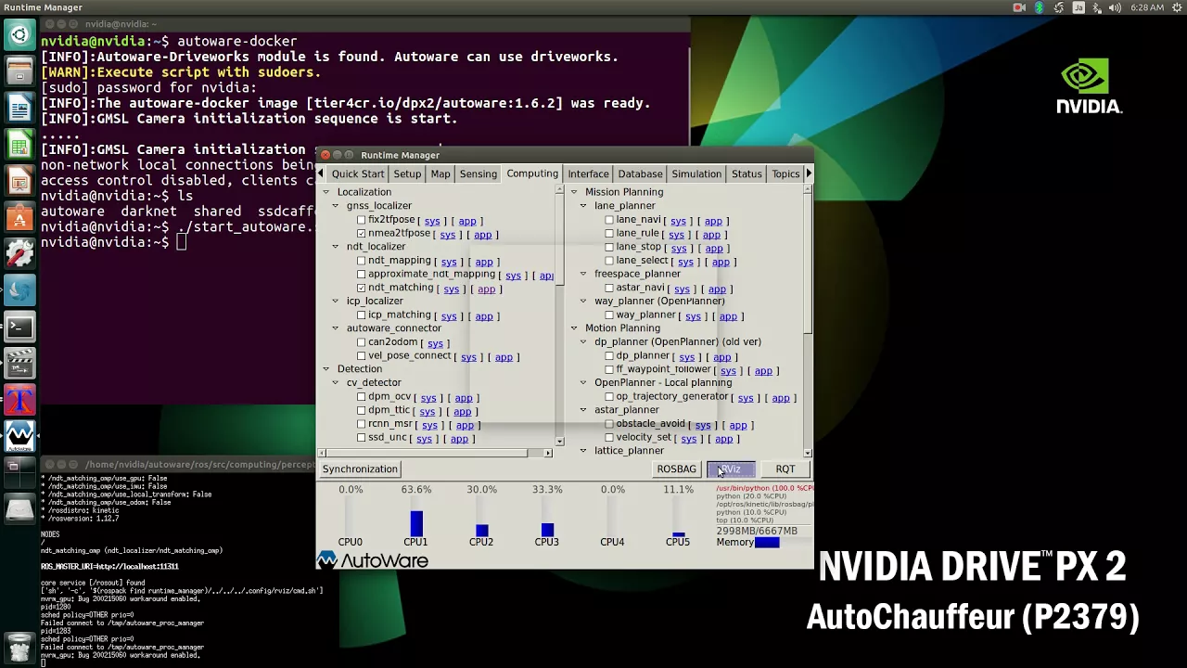Collapse the autoware_connector group
The image size is (1187, 668).
coord(336,328)
